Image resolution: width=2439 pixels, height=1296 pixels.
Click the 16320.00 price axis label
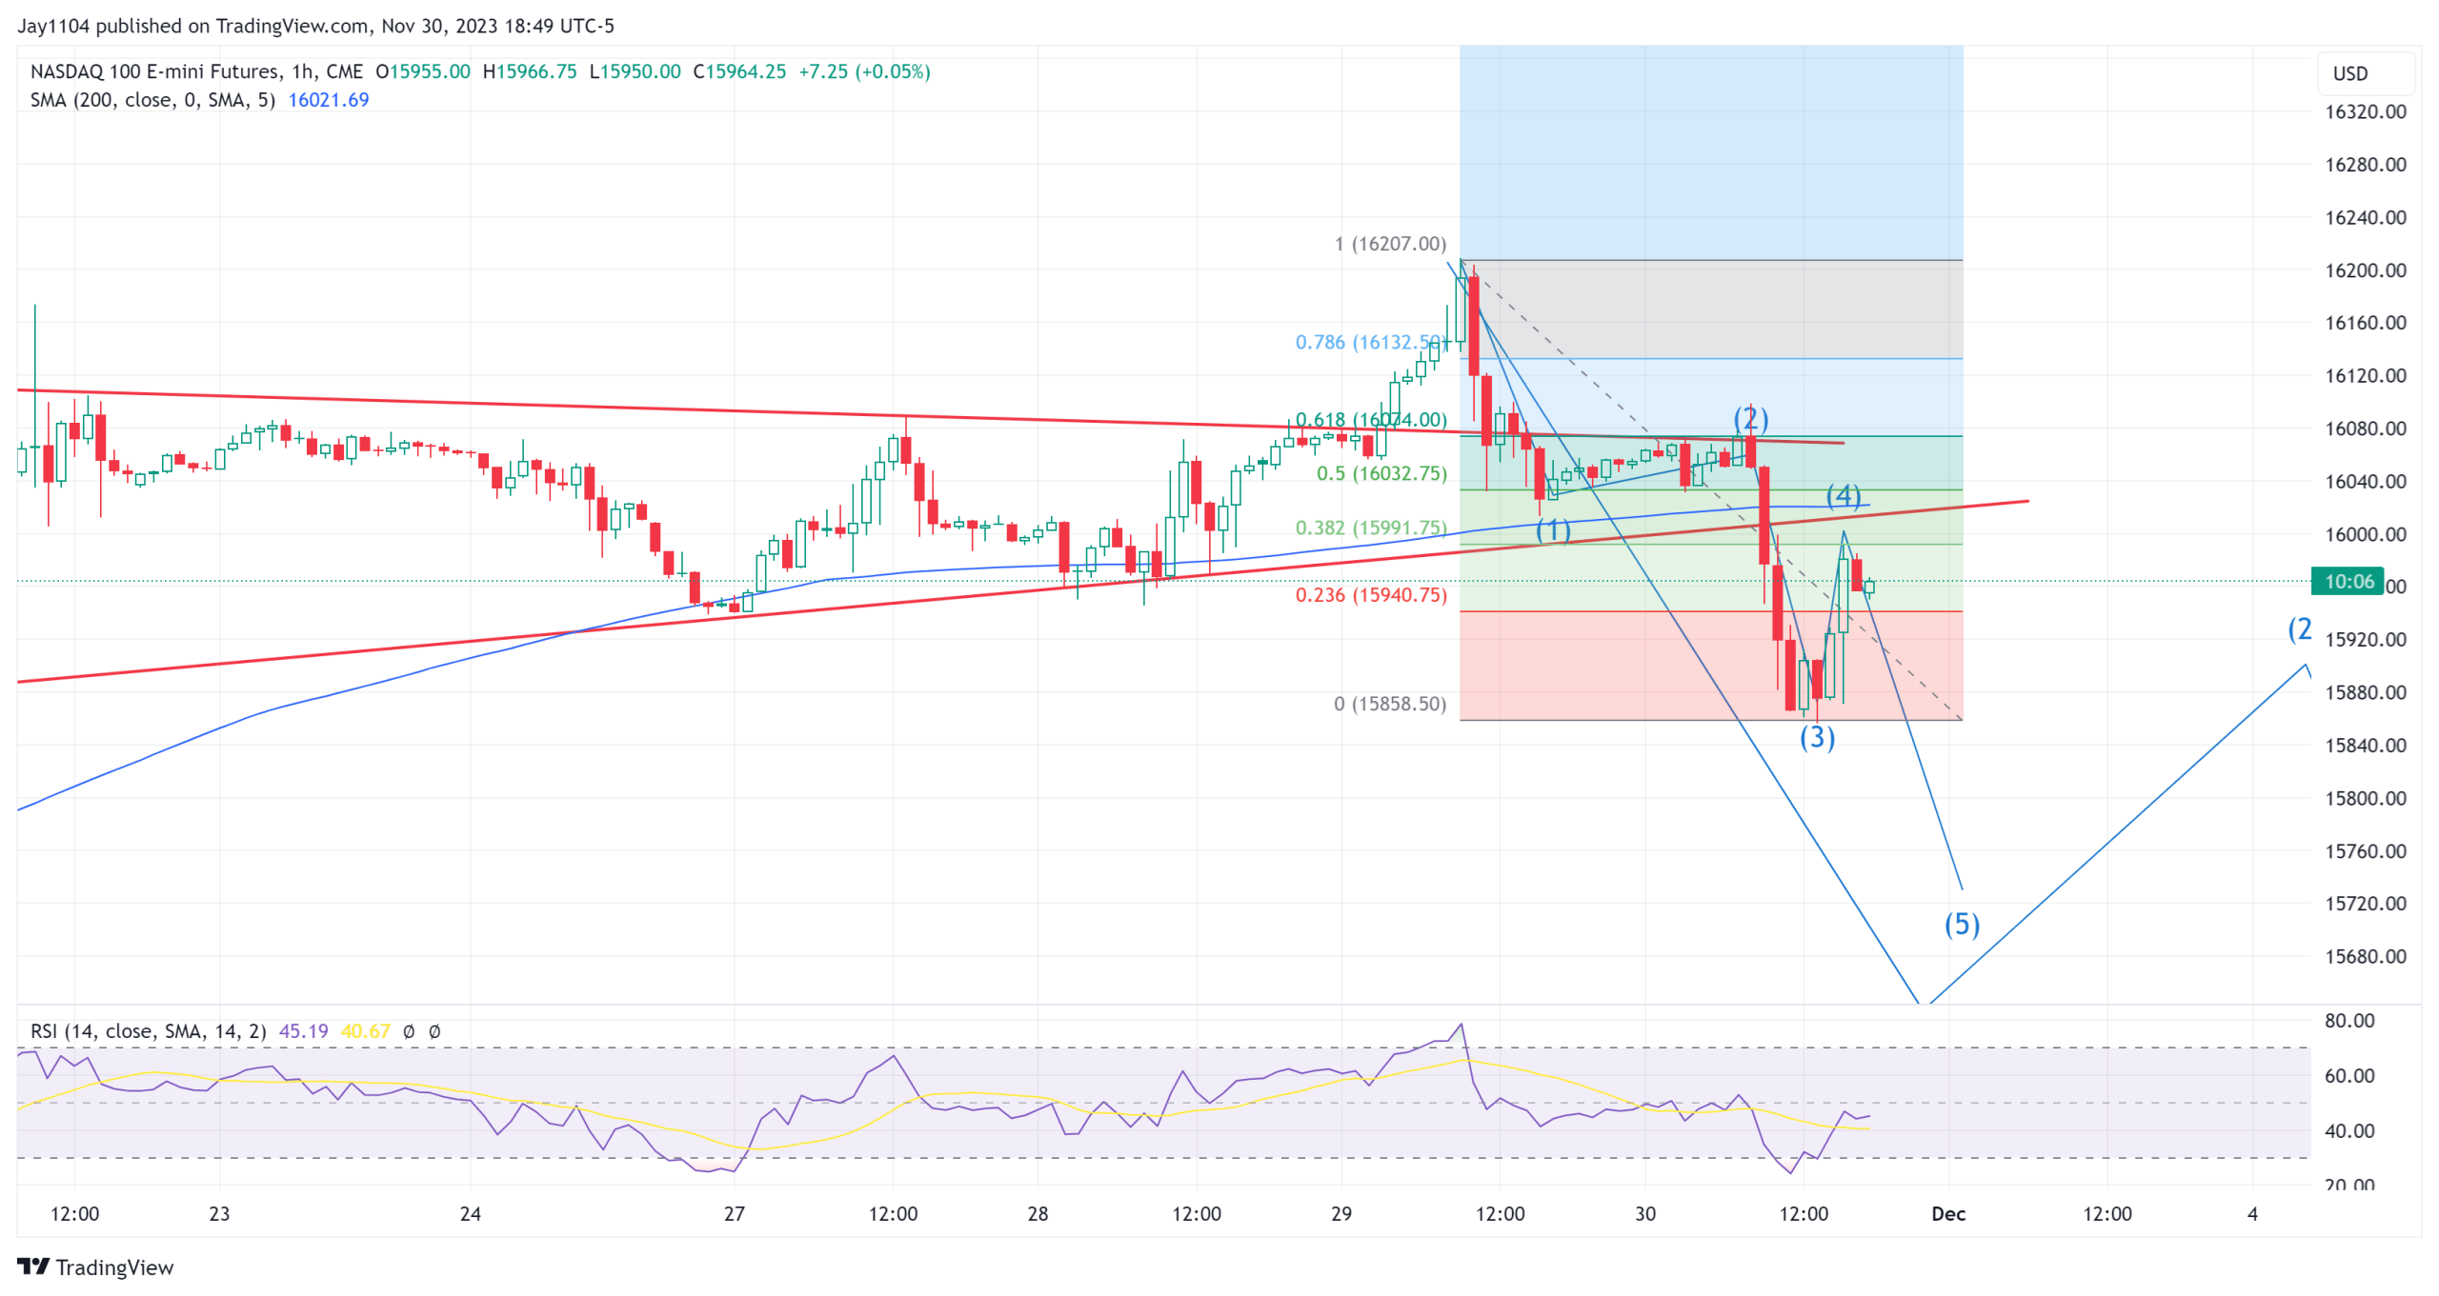pyautogui.click(x=2365, y=111)
